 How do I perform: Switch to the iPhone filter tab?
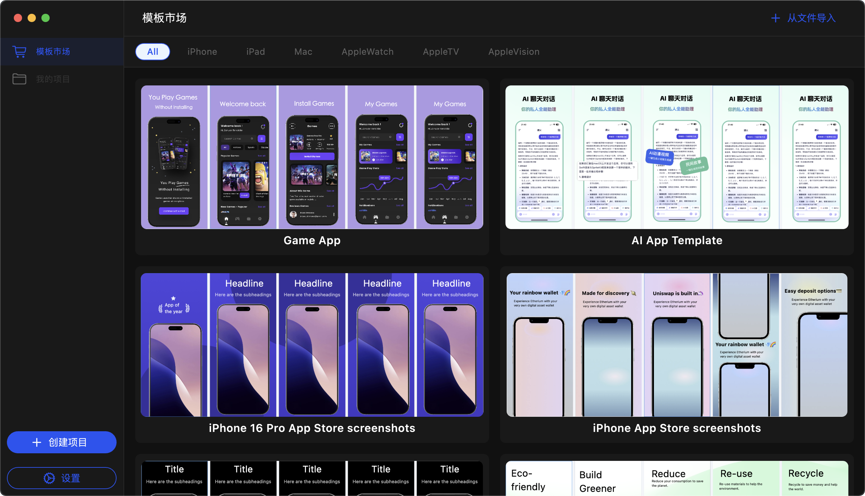202,52
